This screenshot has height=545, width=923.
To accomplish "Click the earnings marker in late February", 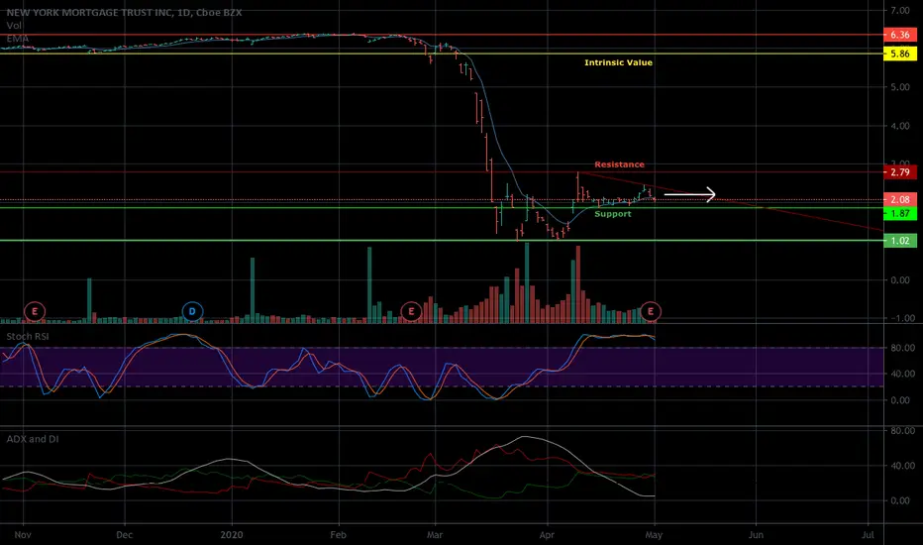I will click(411, 311).
